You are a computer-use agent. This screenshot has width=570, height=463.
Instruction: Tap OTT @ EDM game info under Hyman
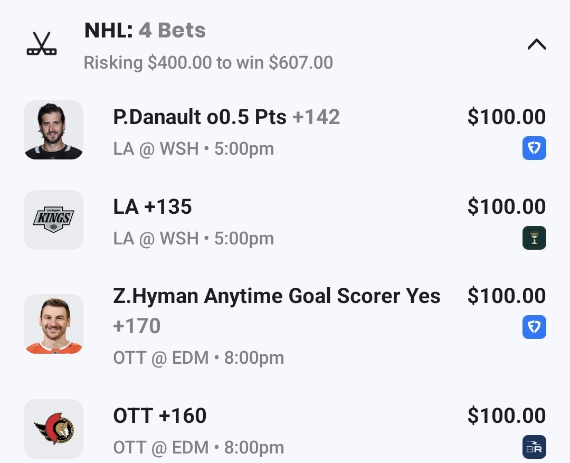coord(198,358)
